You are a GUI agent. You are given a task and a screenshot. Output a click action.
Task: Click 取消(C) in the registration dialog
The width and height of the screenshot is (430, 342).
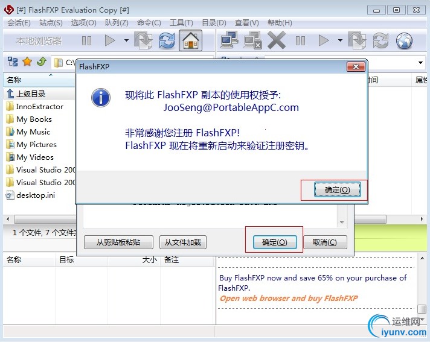pos(325,242)
